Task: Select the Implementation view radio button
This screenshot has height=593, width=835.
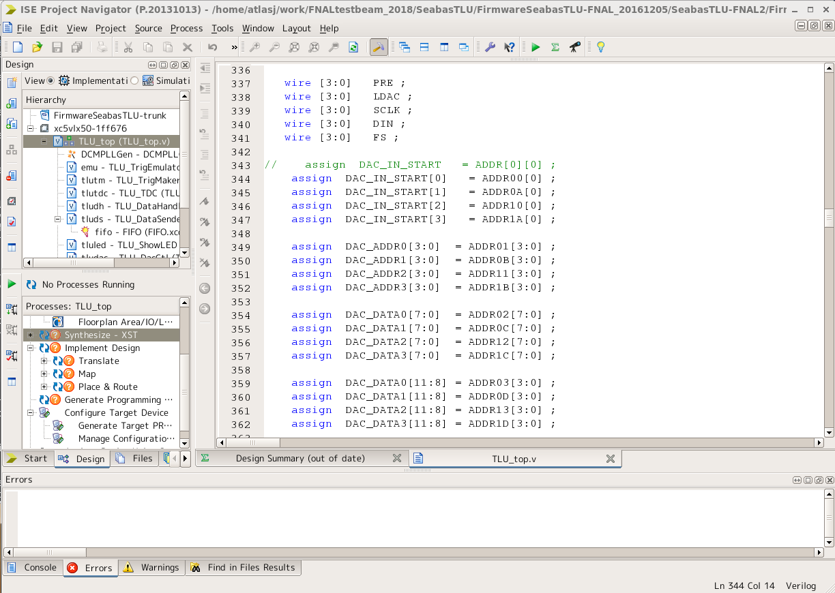Action: point(50,80)
